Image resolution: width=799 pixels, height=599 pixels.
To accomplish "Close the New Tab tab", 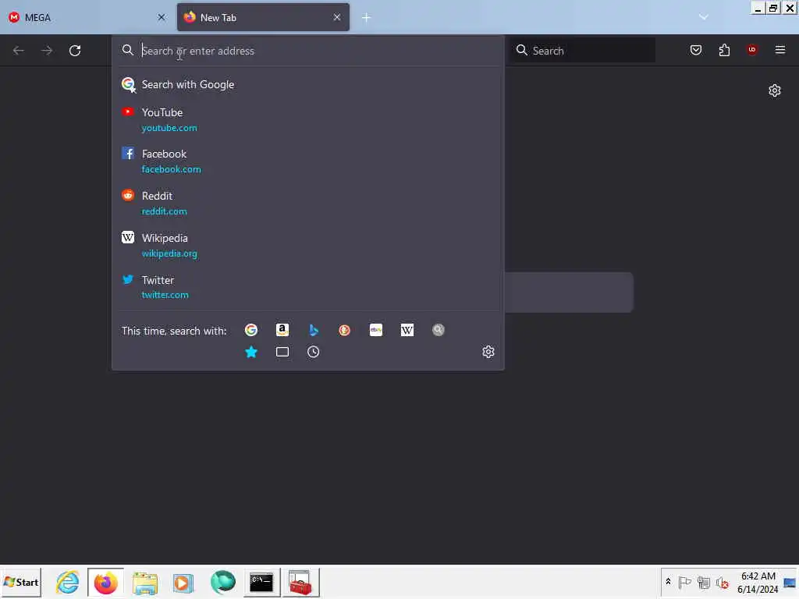I will (x=337, y=17).
